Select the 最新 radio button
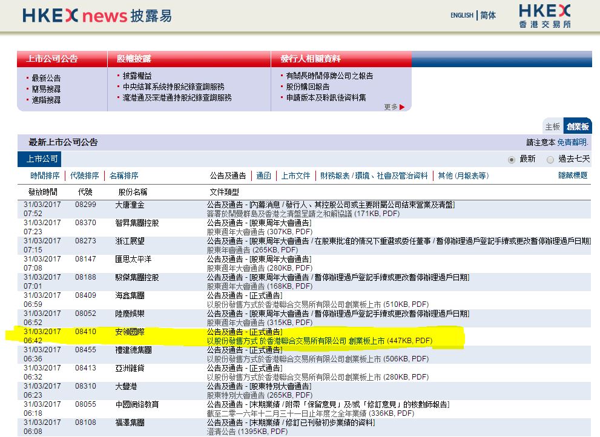600x437 pixels. [x=511, y=160]
